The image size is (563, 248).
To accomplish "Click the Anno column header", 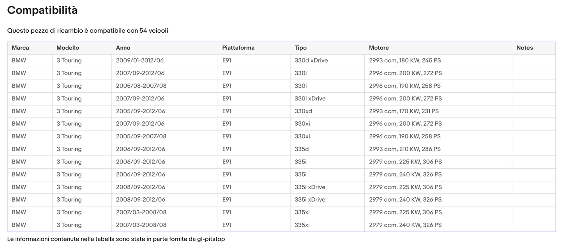I will pyautogui.click(x=123, y=48).
